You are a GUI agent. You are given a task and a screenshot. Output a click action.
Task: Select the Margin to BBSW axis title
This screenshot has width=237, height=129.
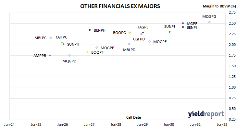[x=219, y=6]
